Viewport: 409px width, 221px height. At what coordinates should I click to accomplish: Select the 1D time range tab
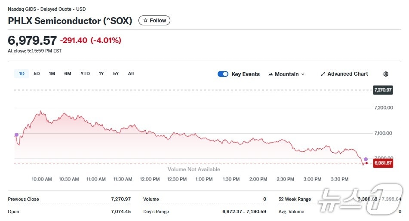tap(22, 74)
